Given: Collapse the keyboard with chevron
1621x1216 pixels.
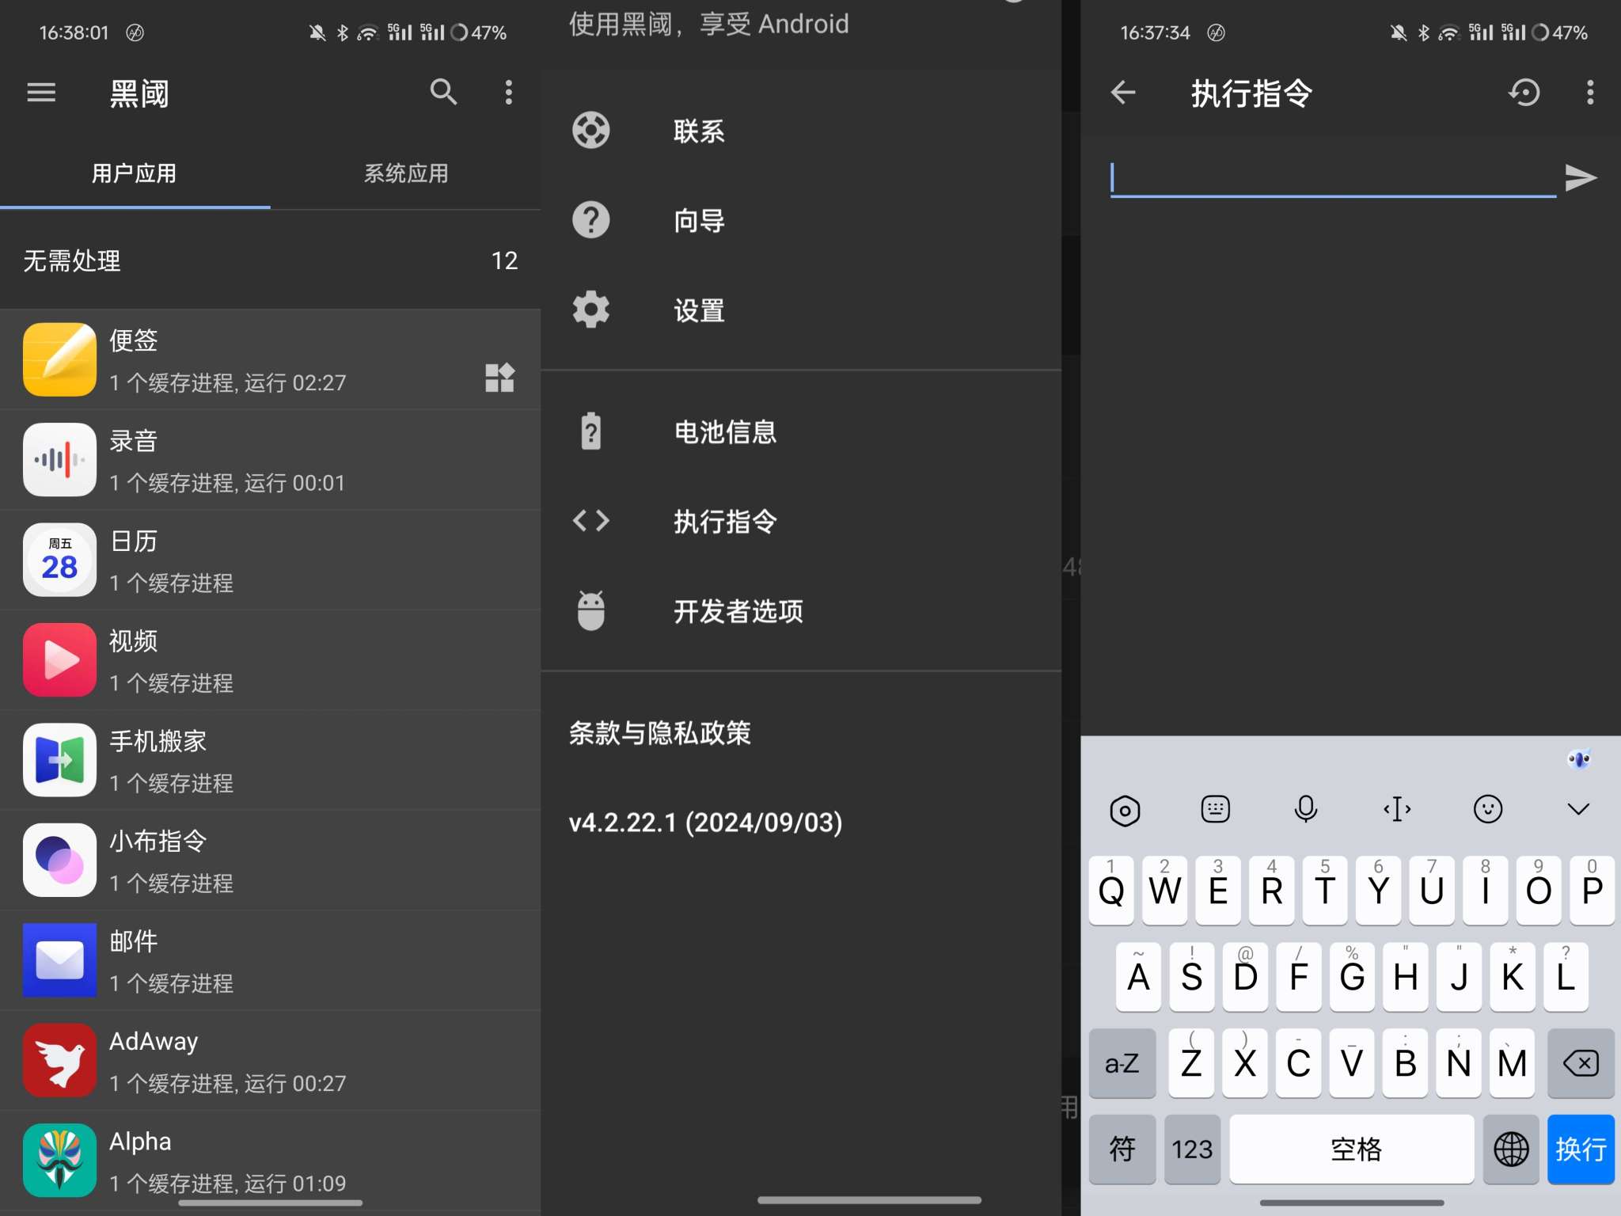Looking at the screenshot, I should coord(1578,809).
